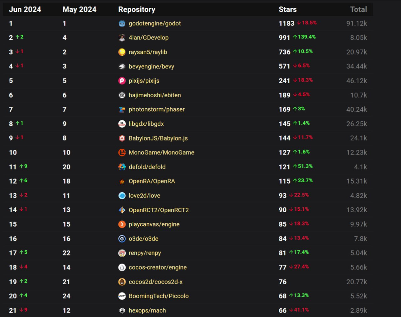Image resolution: width=401 pixels, height=317 pixels.
Task: Click the cocos2d/cocos2d-x logo icon
Action: [122, 282]
